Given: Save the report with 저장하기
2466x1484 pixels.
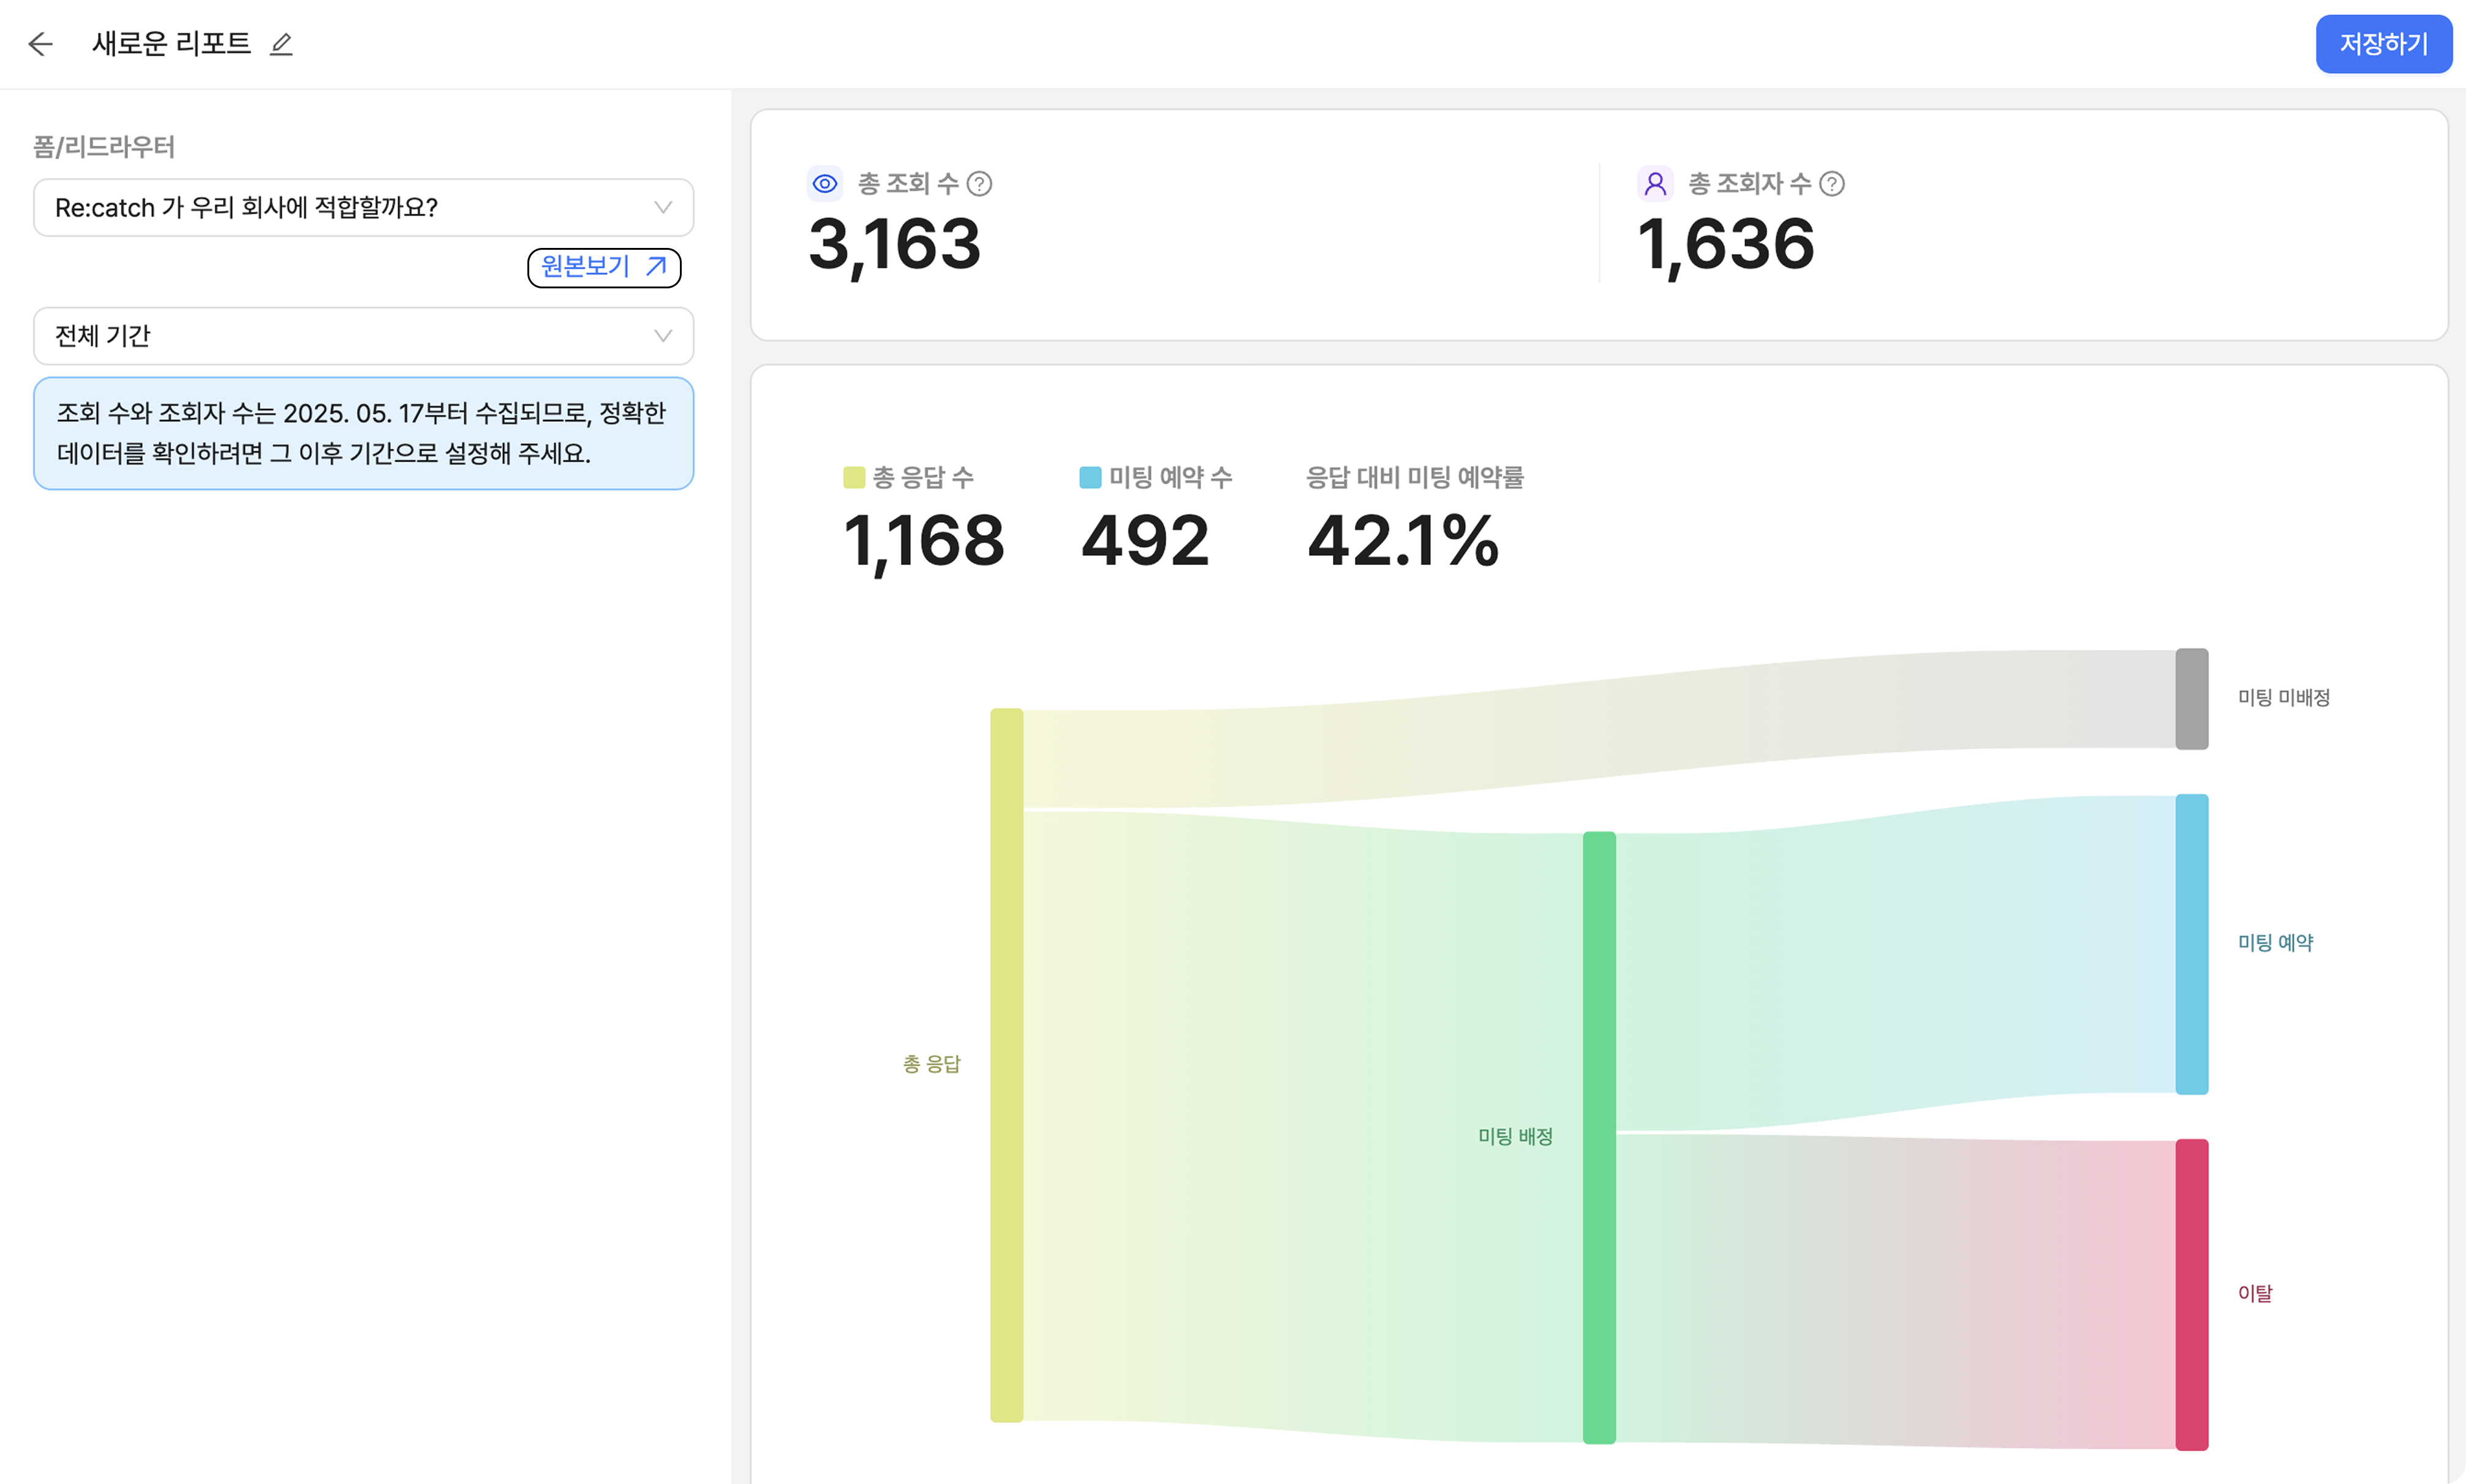Looking at the screenshot, I should pyautogui.click(x=2383, y=44).
